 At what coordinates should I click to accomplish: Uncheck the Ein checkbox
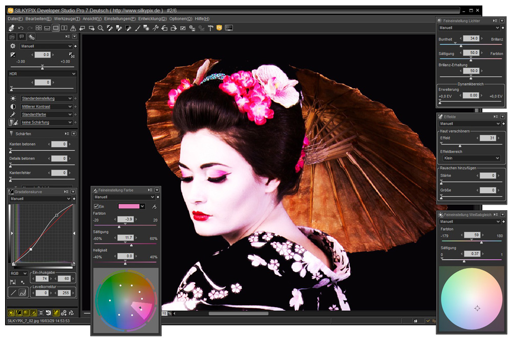[x=97, y=207]
